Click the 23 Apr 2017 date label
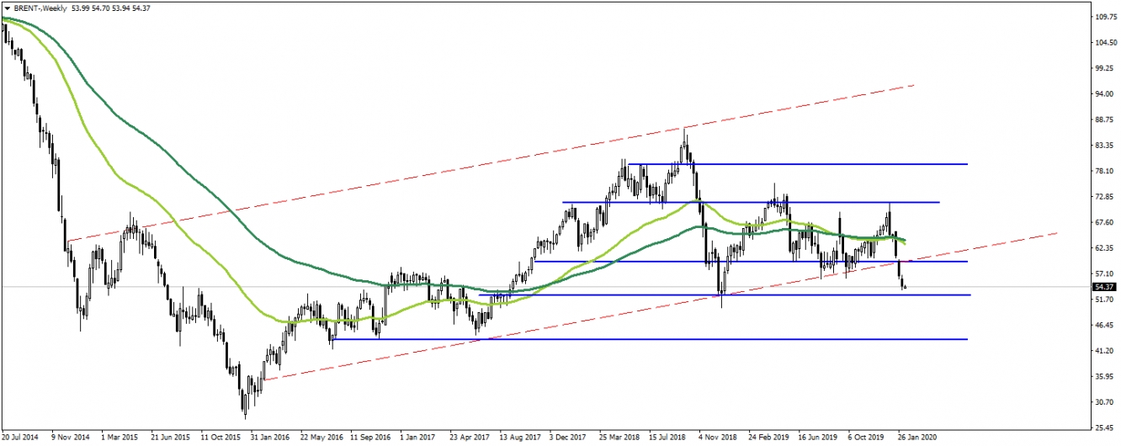Image resolution: width=1121 pixels, height=446 pixels. click(x=470, y=438)
